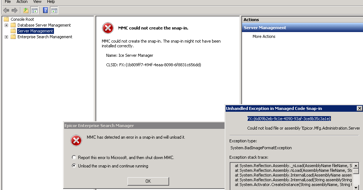Click 'MMC has detected an error' message

(x=136, y=137)
